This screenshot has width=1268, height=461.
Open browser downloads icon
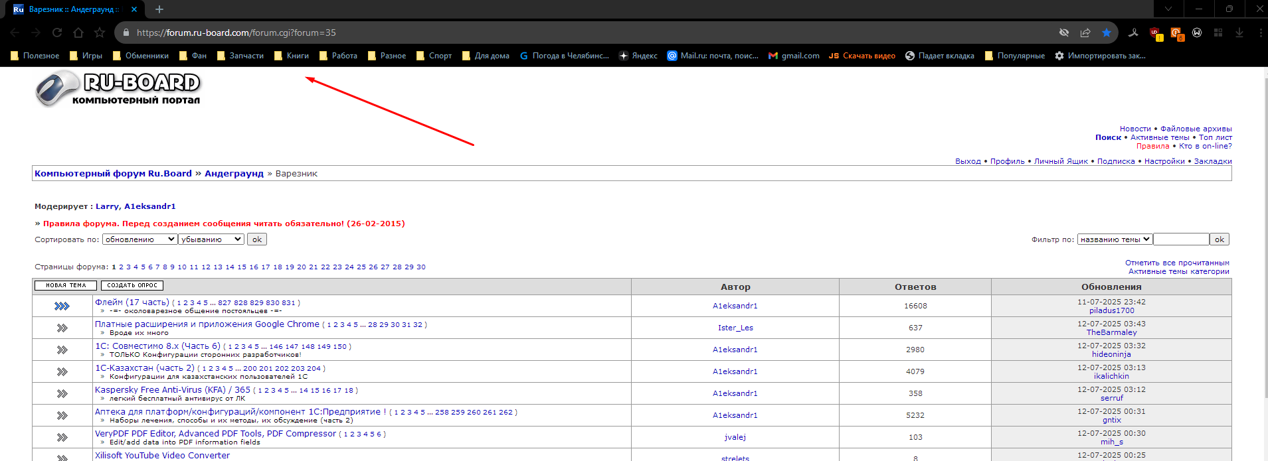(1239, 33)
